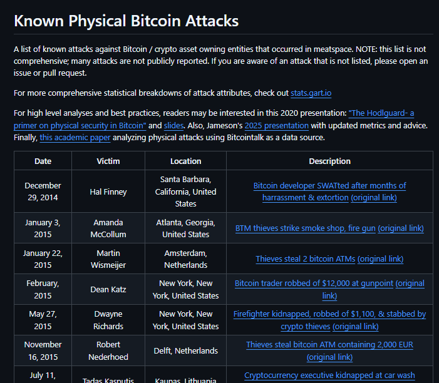The image size is (439, 383).
Task: Open BTM thieves strike smoke shop article
Action: point(305,228)
